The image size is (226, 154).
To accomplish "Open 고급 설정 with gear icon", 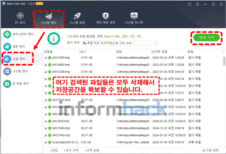I will pos(210,150).
